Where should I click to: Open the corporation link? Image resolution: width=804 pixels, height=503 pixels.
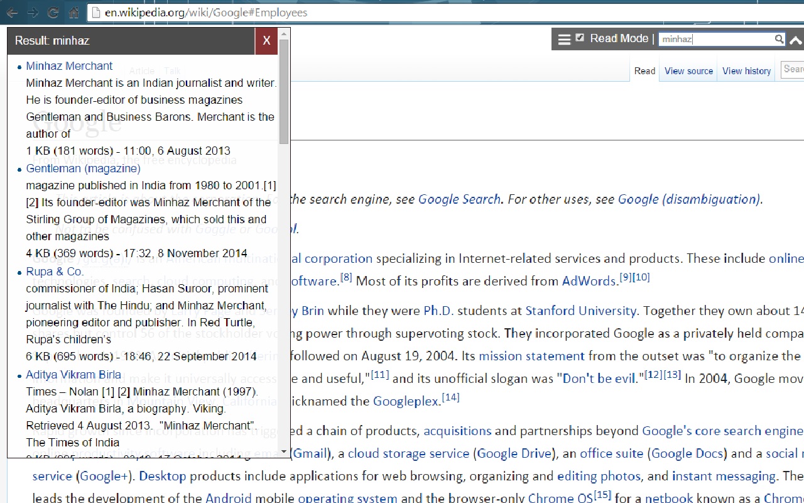(x=338, y=258)
